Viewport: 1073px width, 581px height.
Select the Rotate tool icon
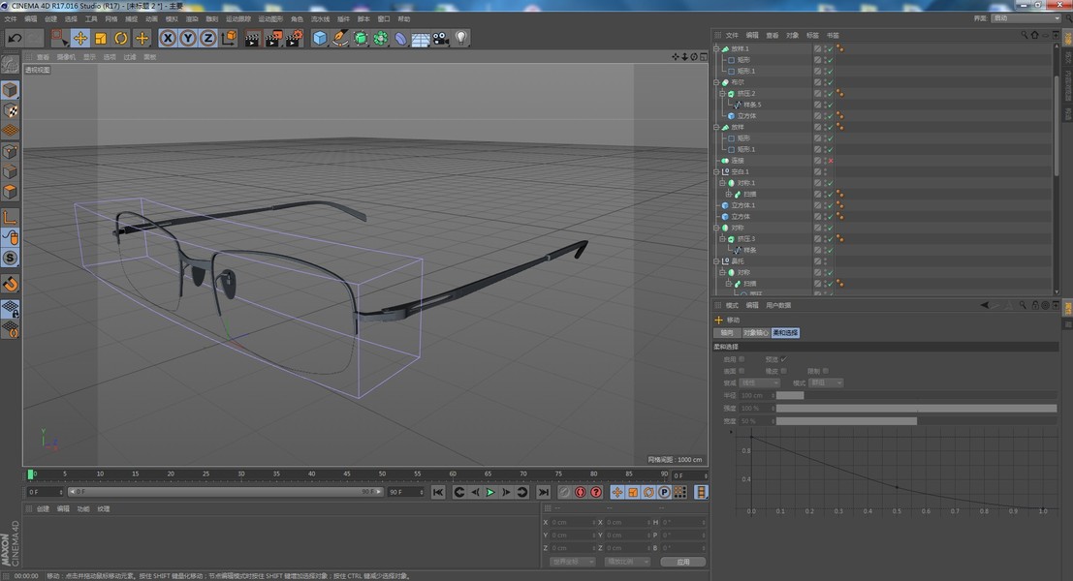[121, 39]
